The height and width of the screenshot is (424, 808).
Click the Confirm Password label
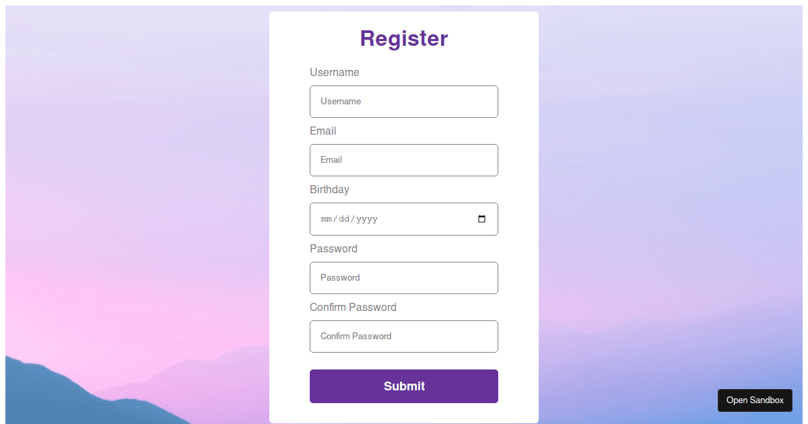353,307
